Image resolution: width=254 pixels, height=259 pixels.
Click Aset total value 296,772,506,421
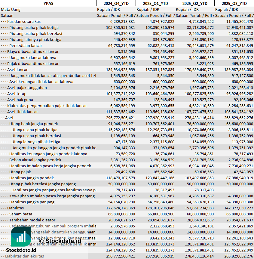point(120,118)
